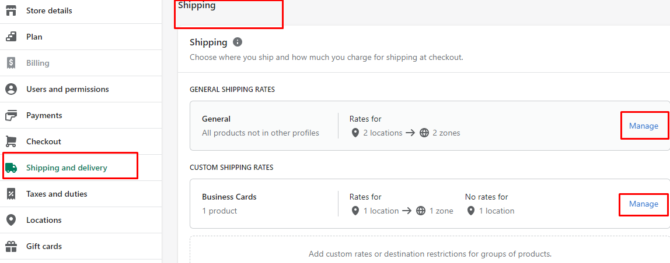Manage the Business Cards custom profile
The image size is (670, 263).
(644, 204)
